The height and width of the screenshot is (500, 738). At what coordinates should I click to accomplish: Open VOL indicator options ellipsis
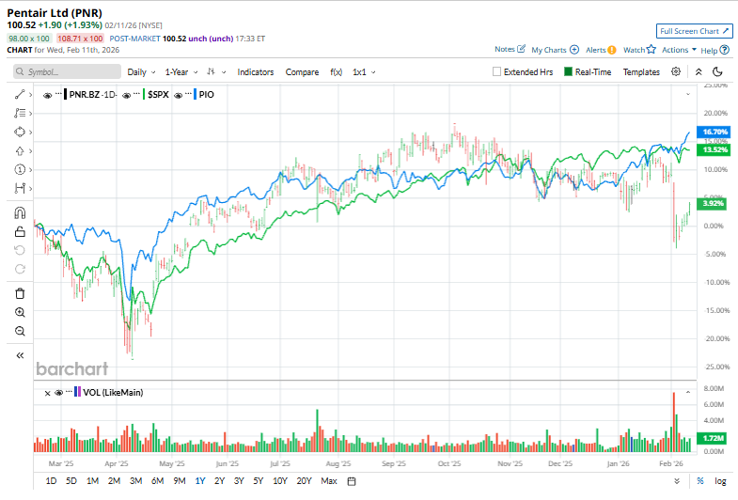coord(70,391)
